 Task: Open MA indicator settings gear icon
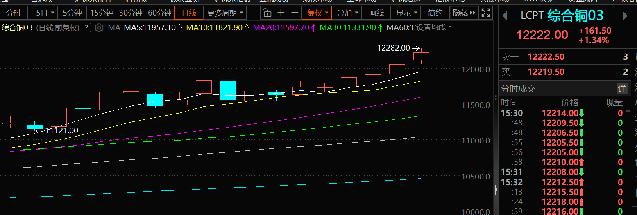pyautogui.click(x=99, y=28)
